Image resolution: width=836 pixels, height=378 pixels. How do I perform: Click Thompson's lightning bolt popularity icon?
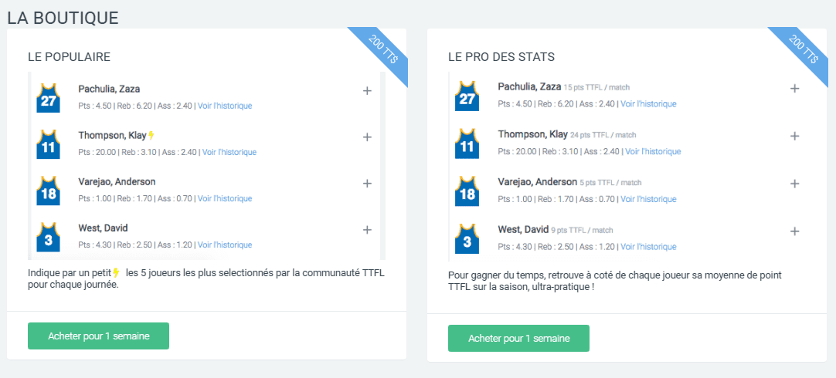point(151,135)
